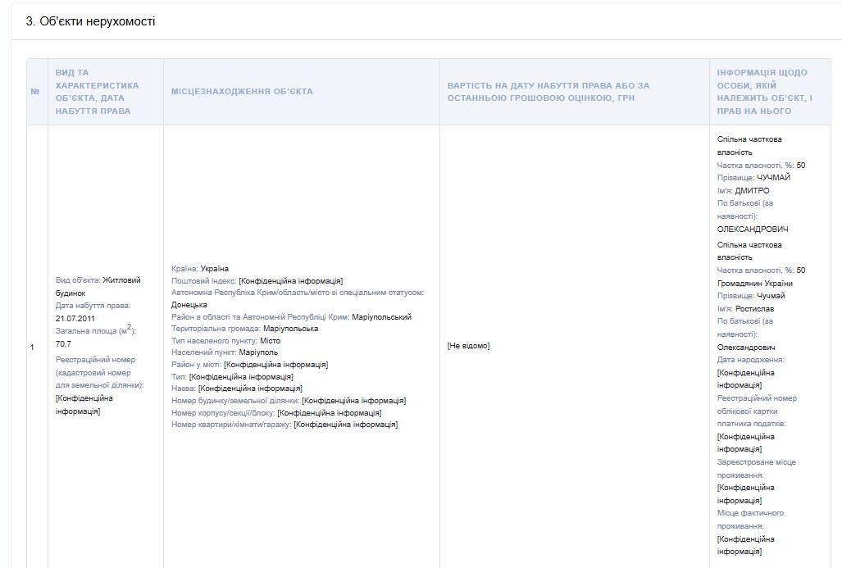
Task: Click the "Поштовий індекс" confidential information field
Action: (x=290, y=281)
